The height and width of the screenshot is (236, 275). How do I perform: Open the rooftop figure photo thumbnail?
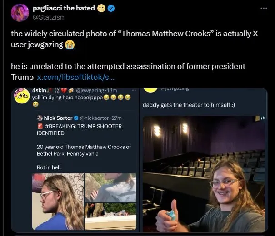click(x=110, y=187)
